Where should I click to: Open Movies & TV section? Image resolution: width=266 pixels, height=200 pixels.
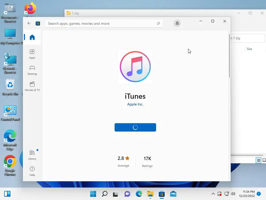pos(32,86)
